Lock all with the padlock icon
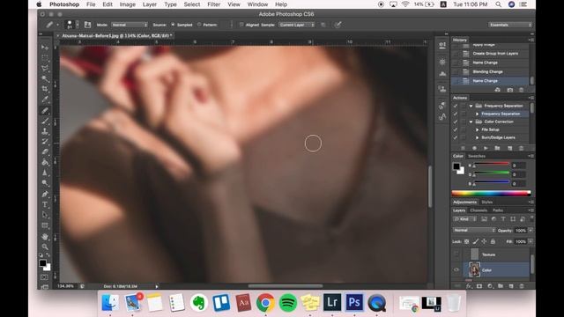Screen dimensions: 564x317 click(493, 241)
